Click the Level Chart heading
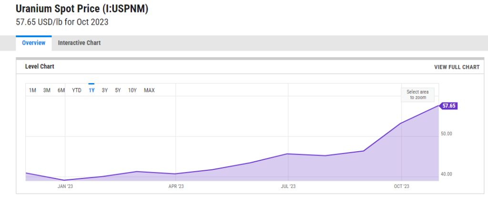488x198 pixels. pyautogui.click(x=40, y=66)
